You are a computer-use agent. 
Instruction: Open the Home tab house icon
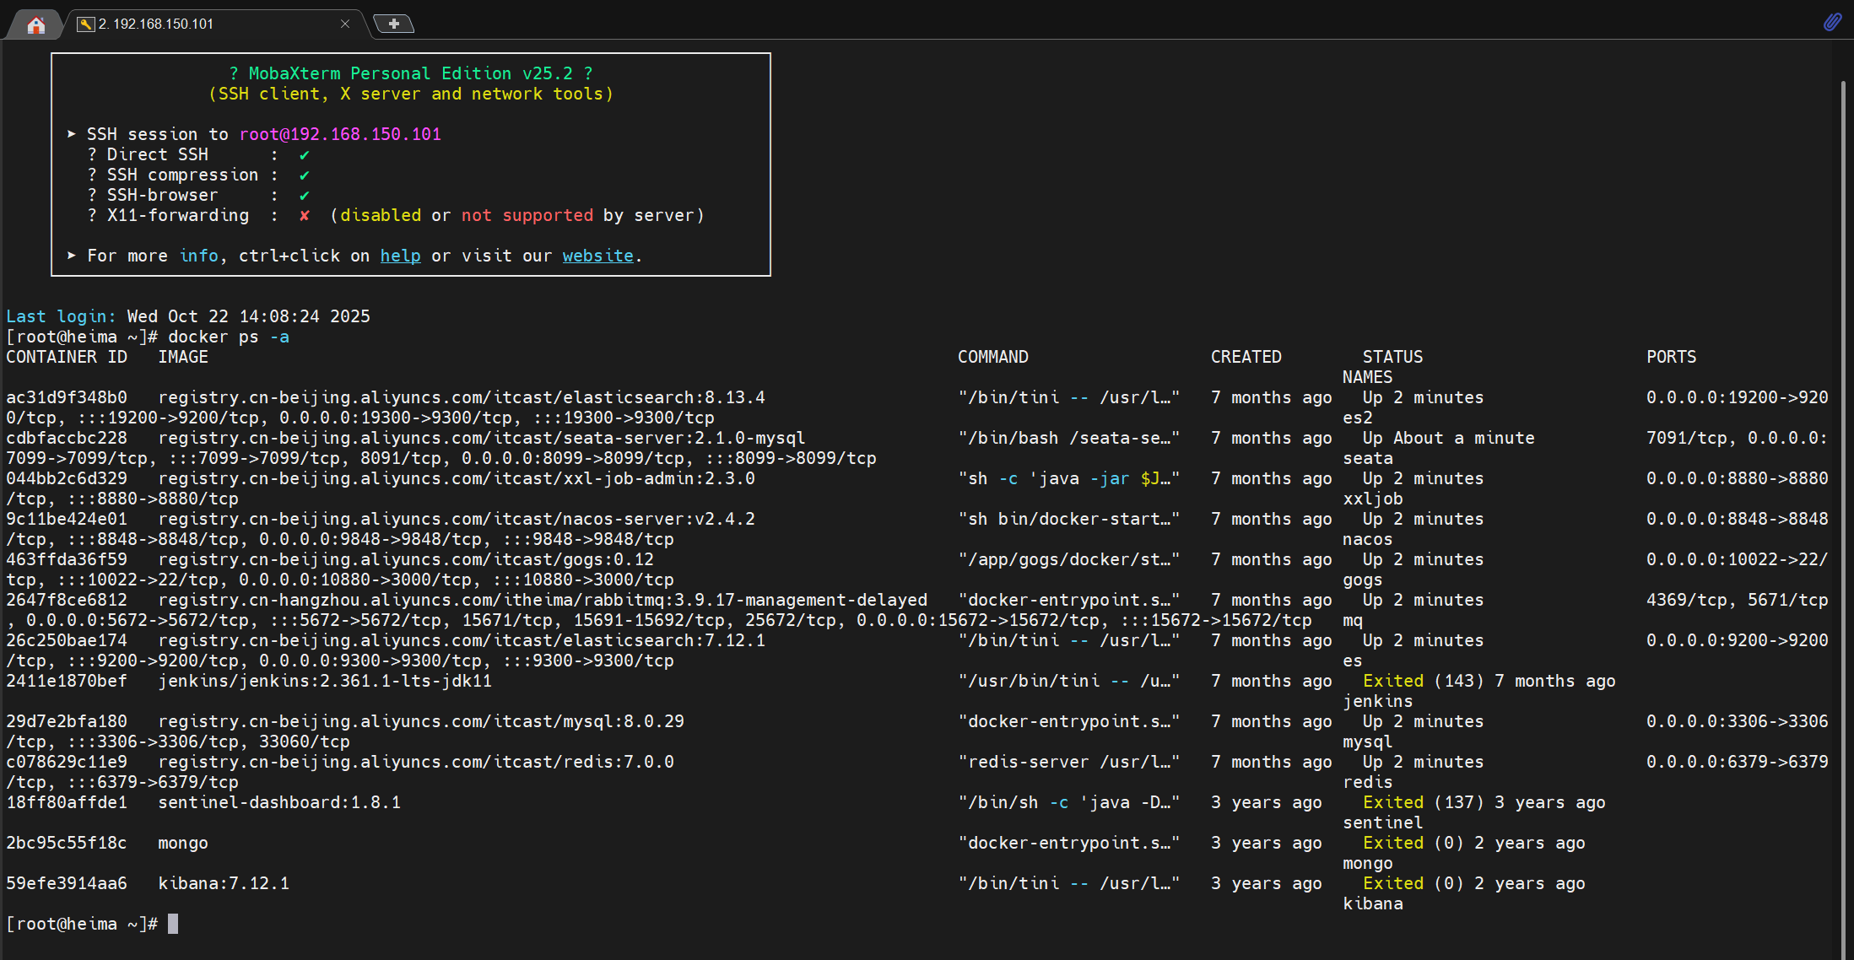pos(35,24)
